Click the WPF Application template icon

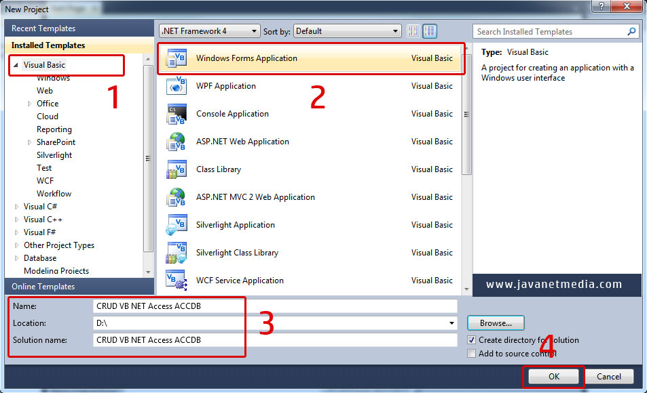click(177, 86)
